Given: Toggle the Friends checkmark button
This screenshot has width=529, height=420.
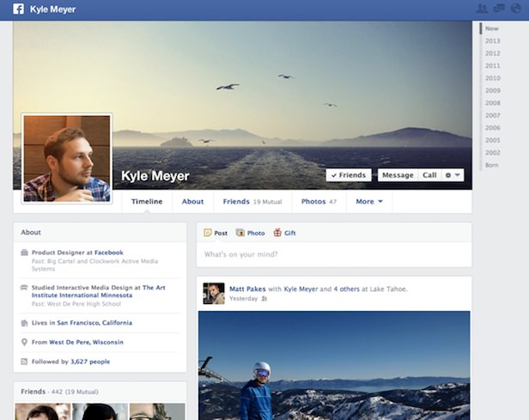Looking at the screenshot, I should [348, 175].
